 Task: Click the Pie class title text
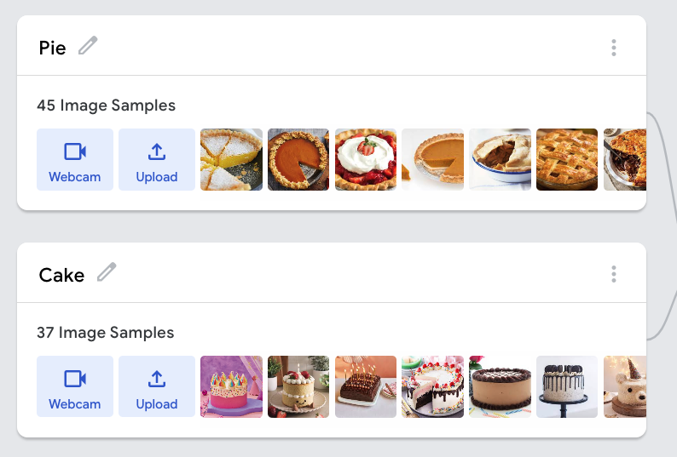[52, 48]
